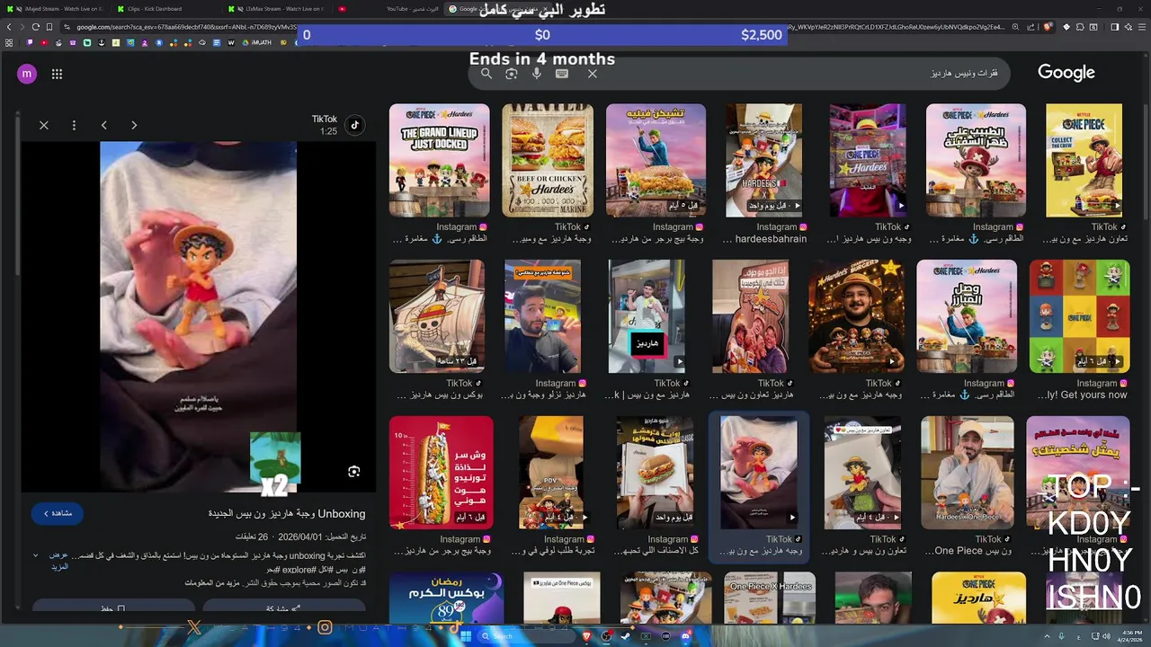Open Windows Start menu
The height and width of the screenshot is (647, 1151).
coord(466,636)
